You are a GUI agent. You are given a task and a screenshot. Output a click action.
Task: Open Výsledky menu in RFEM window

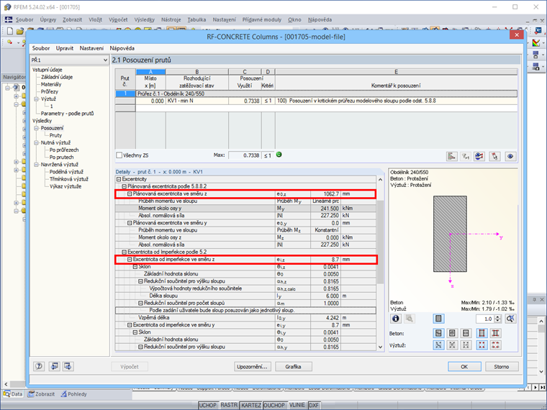[144, 19]
